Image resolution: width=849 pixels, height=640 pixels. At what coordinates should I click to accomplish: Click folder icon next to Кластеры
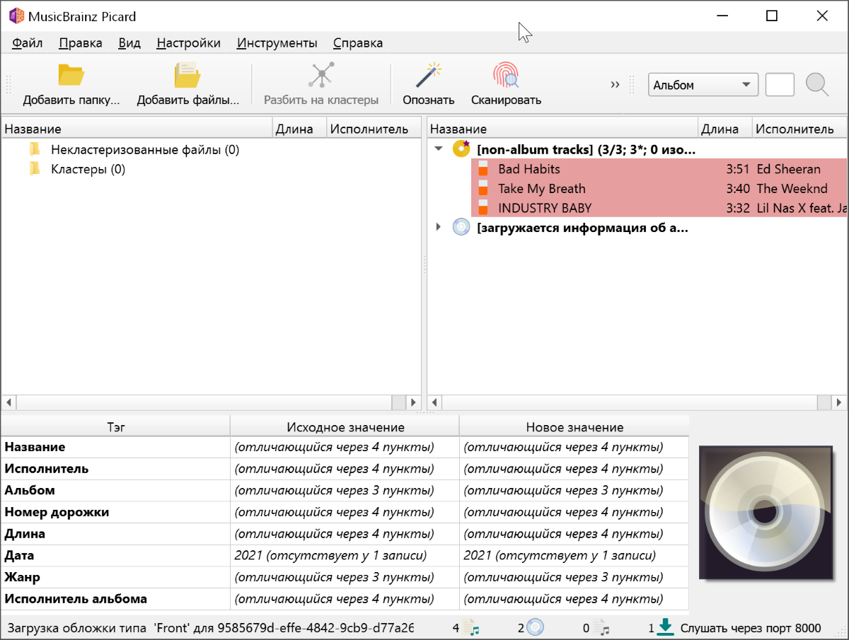tap(35, 169)
